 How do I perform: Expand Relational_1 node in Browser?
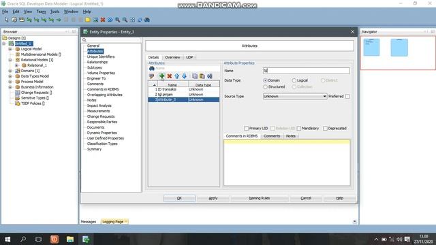(16, 65)
